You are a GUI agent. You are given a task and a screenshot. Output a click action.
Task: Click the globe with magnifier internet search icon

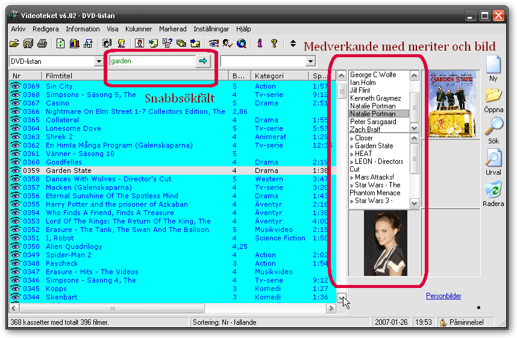coord(242,43)
